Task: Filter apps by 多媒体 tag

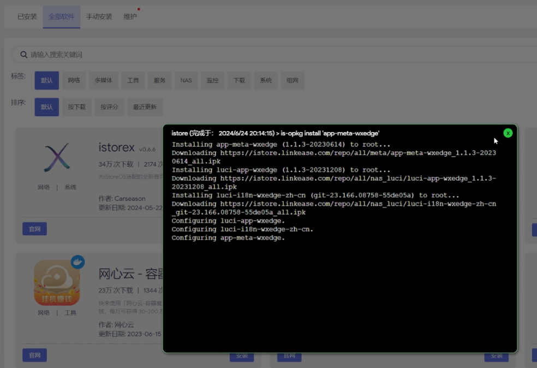Action: [104, 80]
